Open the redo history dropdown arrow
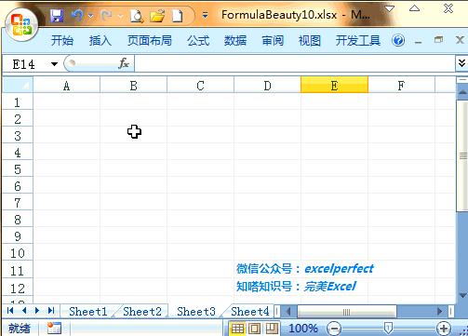The image size is (468, 336). pos(121,16)
